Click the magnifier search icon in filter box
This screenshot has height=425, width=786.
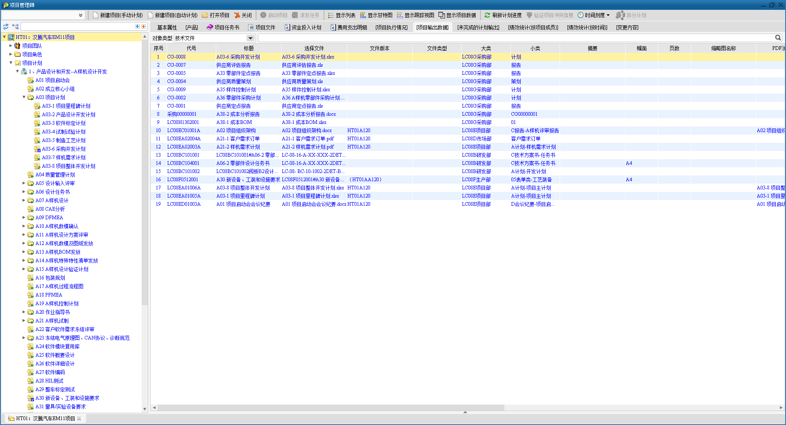pos(778,38)
